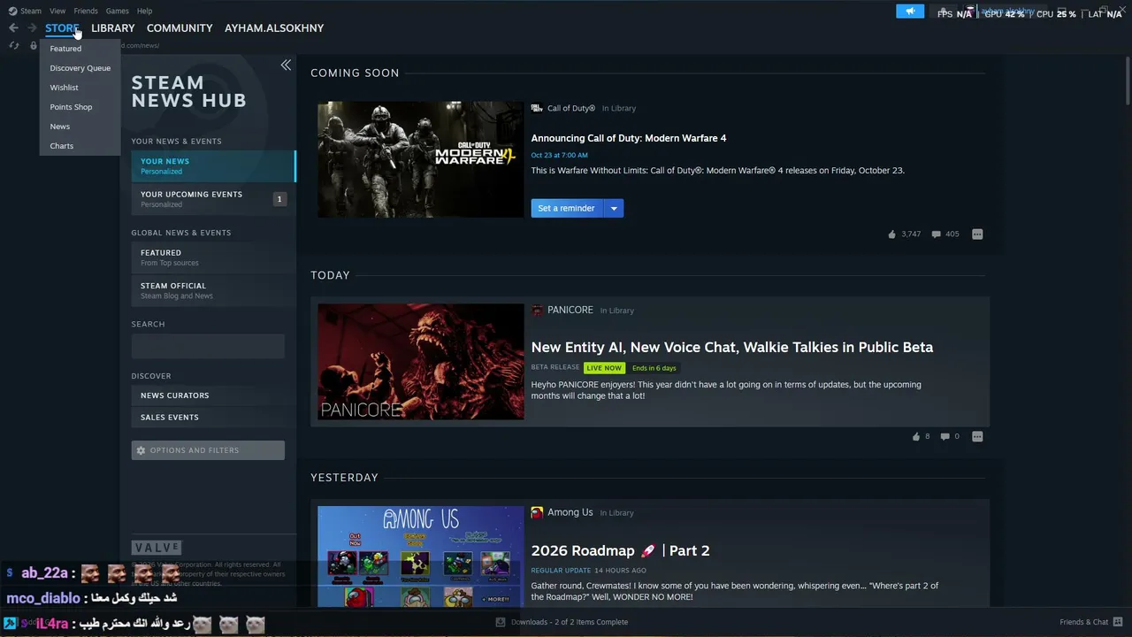The width and height of the screenshot is (1132, 637).
Task: Select the STORE tab
Action: click(62, 28)
